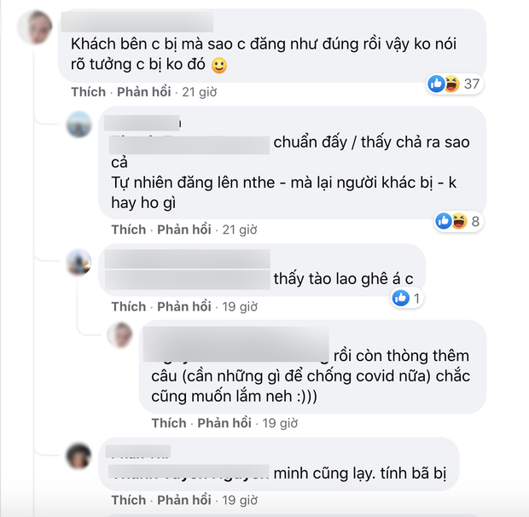
Task: Click the like reaction with count 1
Action: click(x=400, y=298)
